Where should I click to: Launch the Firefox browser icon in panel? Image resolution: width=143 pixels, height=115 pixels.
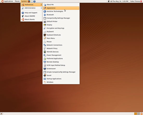click(29, 1)
